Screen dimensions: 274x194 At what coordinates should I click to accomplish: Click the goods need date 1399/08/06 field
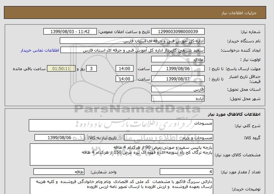click(x=59, y=137)
